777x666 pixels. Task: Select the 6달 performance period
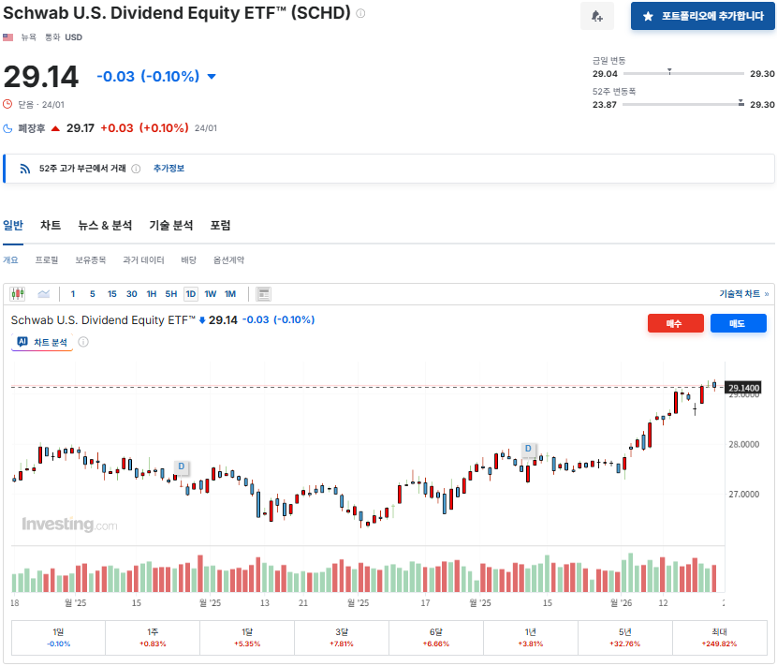[x=436, y=638]
